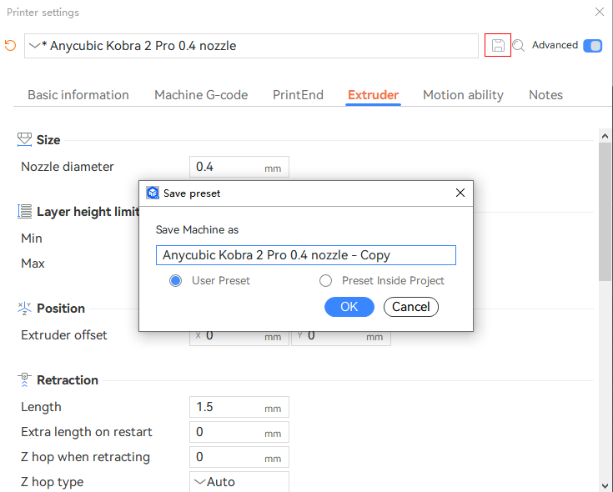613x492 pixels.
Task: Click the scrollbar up arrow
Action: pyautogui.click(x=605, y=136)
